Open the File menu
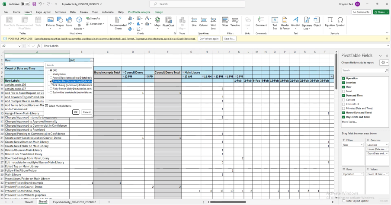Viewport: 391px width, 205px height. tap(6, 12)
